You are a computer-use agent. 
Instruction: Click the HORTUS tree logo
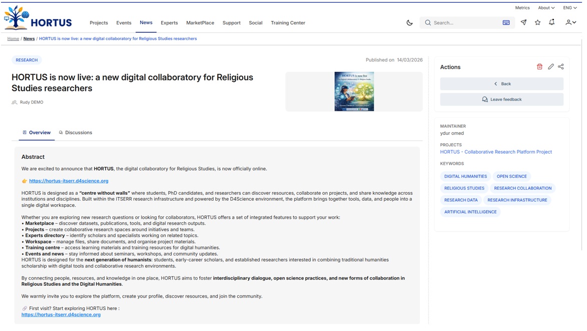pos(38,18)
